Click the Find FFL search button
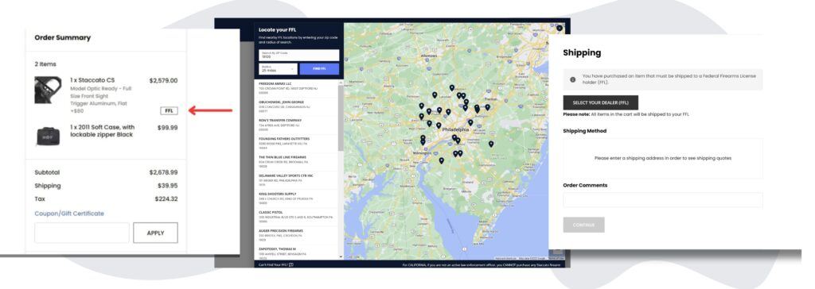Viewport: 815px width, 289px height. pos(319,69)
